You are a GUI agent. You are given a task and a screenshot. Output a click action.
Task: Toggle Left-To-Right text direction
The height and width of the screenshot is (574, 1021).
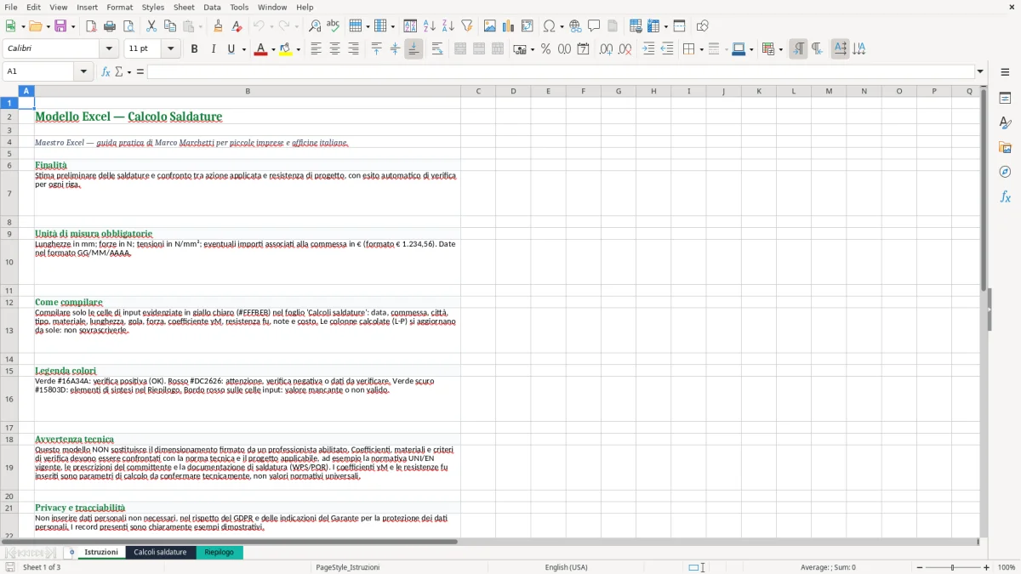798,49
